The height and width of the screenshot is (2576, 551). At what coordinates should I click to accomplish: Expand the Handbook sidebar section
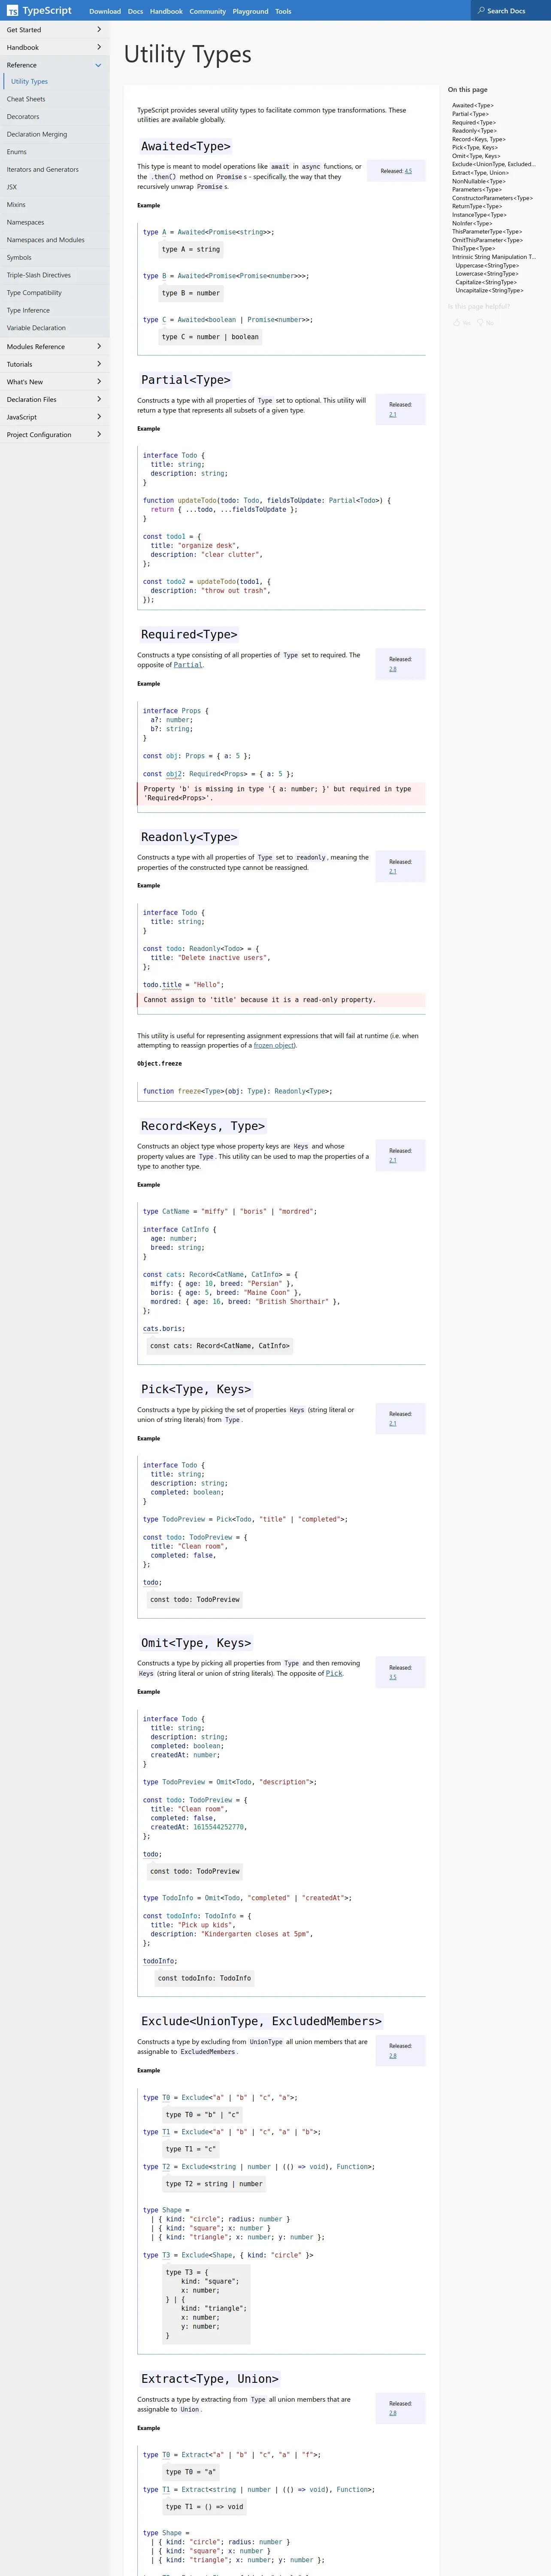click(54, 47)
